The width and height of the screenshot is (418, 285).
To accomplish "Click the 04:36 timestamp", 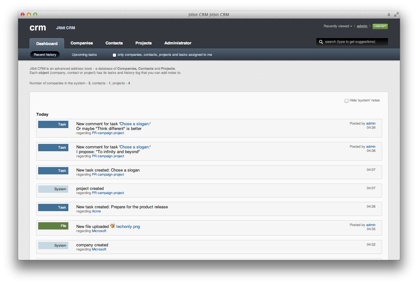I will pos(371,207).
